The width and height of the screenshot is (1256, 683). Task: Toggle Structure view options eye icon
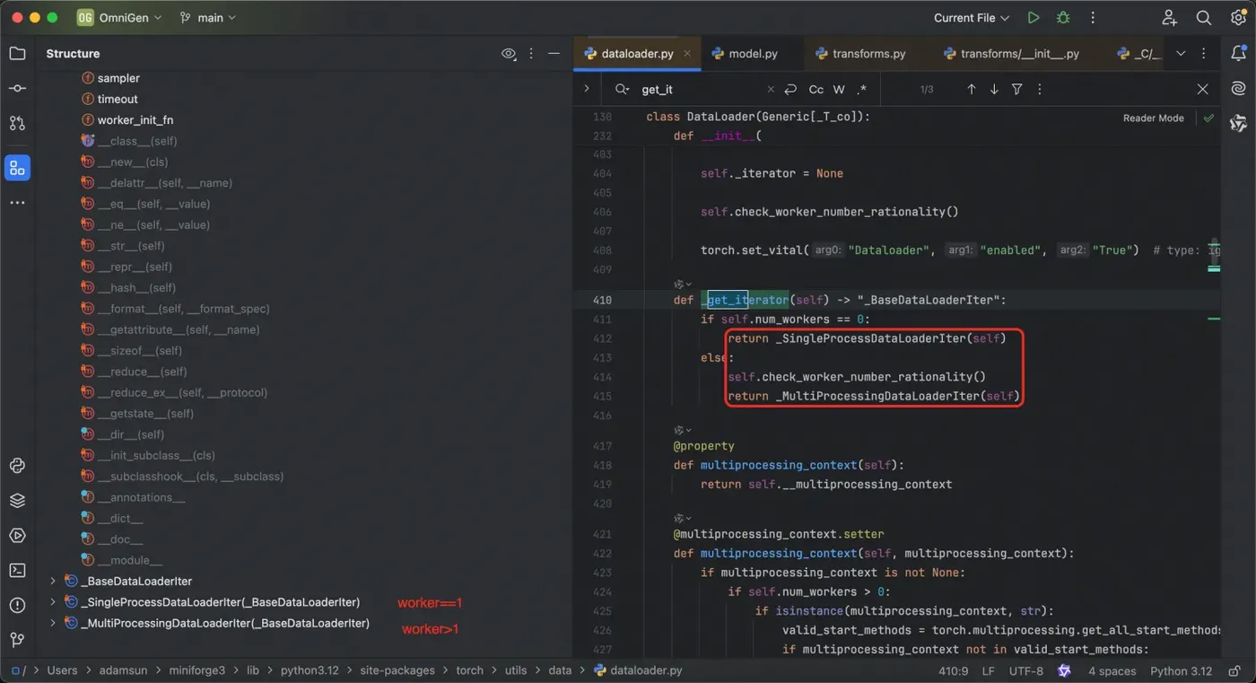point(509,54)
